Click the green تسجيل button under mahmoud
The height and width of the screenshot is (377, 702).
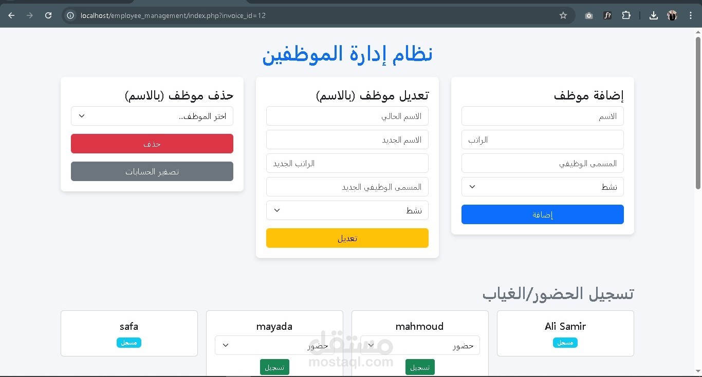click(420, 367)
